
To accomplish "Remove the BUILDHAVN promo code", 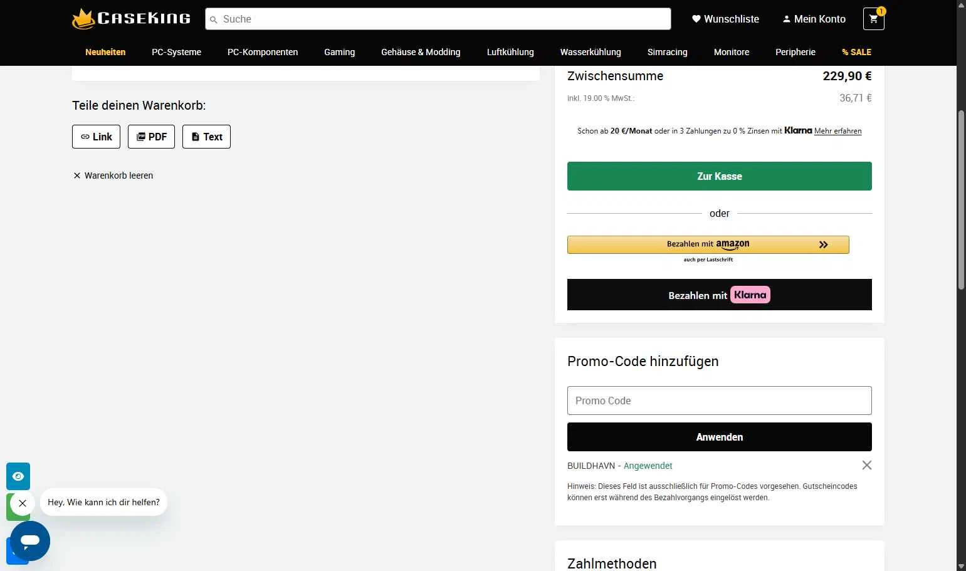I will [x=866, y=465].
